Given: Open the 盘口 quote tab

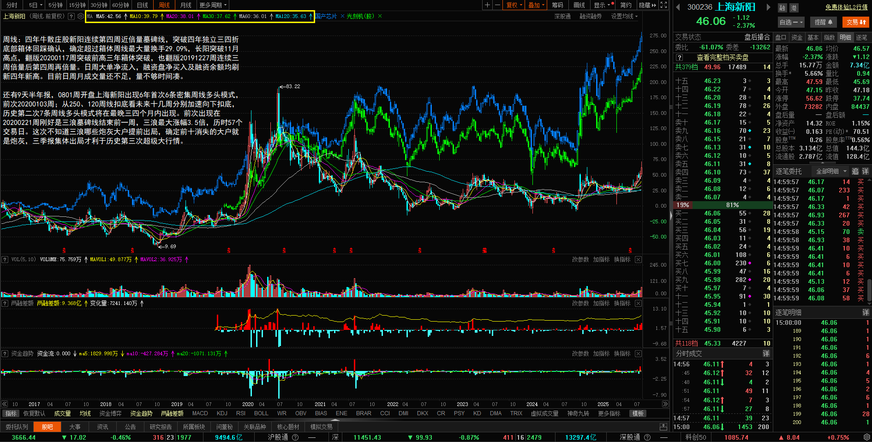Looking at the screenshot, I should tap(781, 37).
